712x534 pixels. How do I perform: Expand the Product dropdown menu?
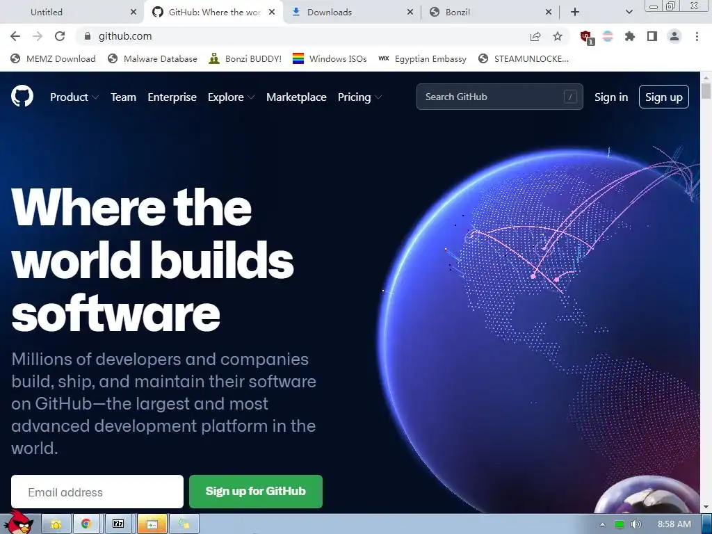click(x=74, y=97)
